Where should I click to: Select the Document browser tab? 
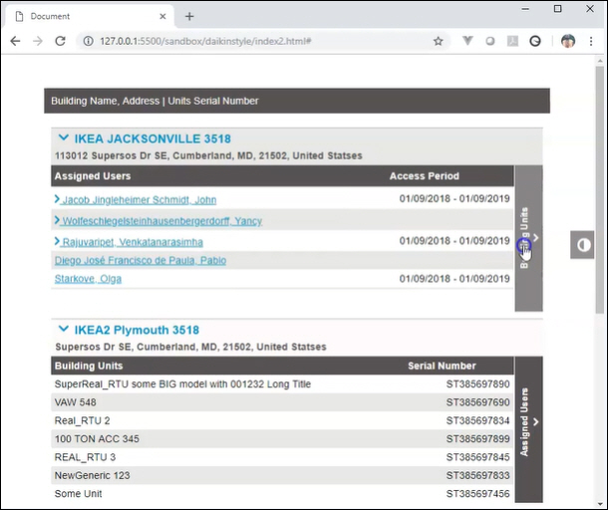pyautogui.click(x=89, y=16)
